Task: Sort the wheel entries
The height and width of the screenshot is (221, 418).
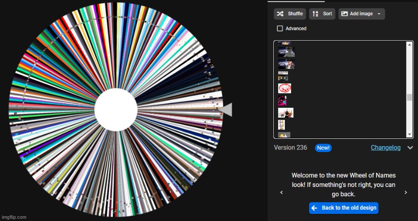Action: tap(322, 14)
